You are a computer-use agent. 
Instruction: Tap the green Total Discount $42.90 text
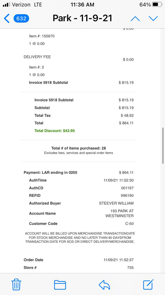54,131
